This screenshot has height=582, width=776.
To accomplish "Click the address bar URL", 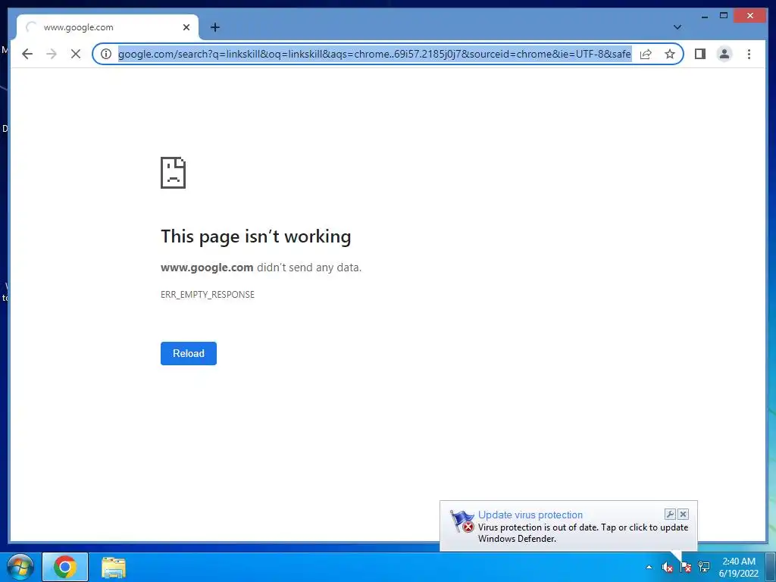I will click(x=374, y=54).
